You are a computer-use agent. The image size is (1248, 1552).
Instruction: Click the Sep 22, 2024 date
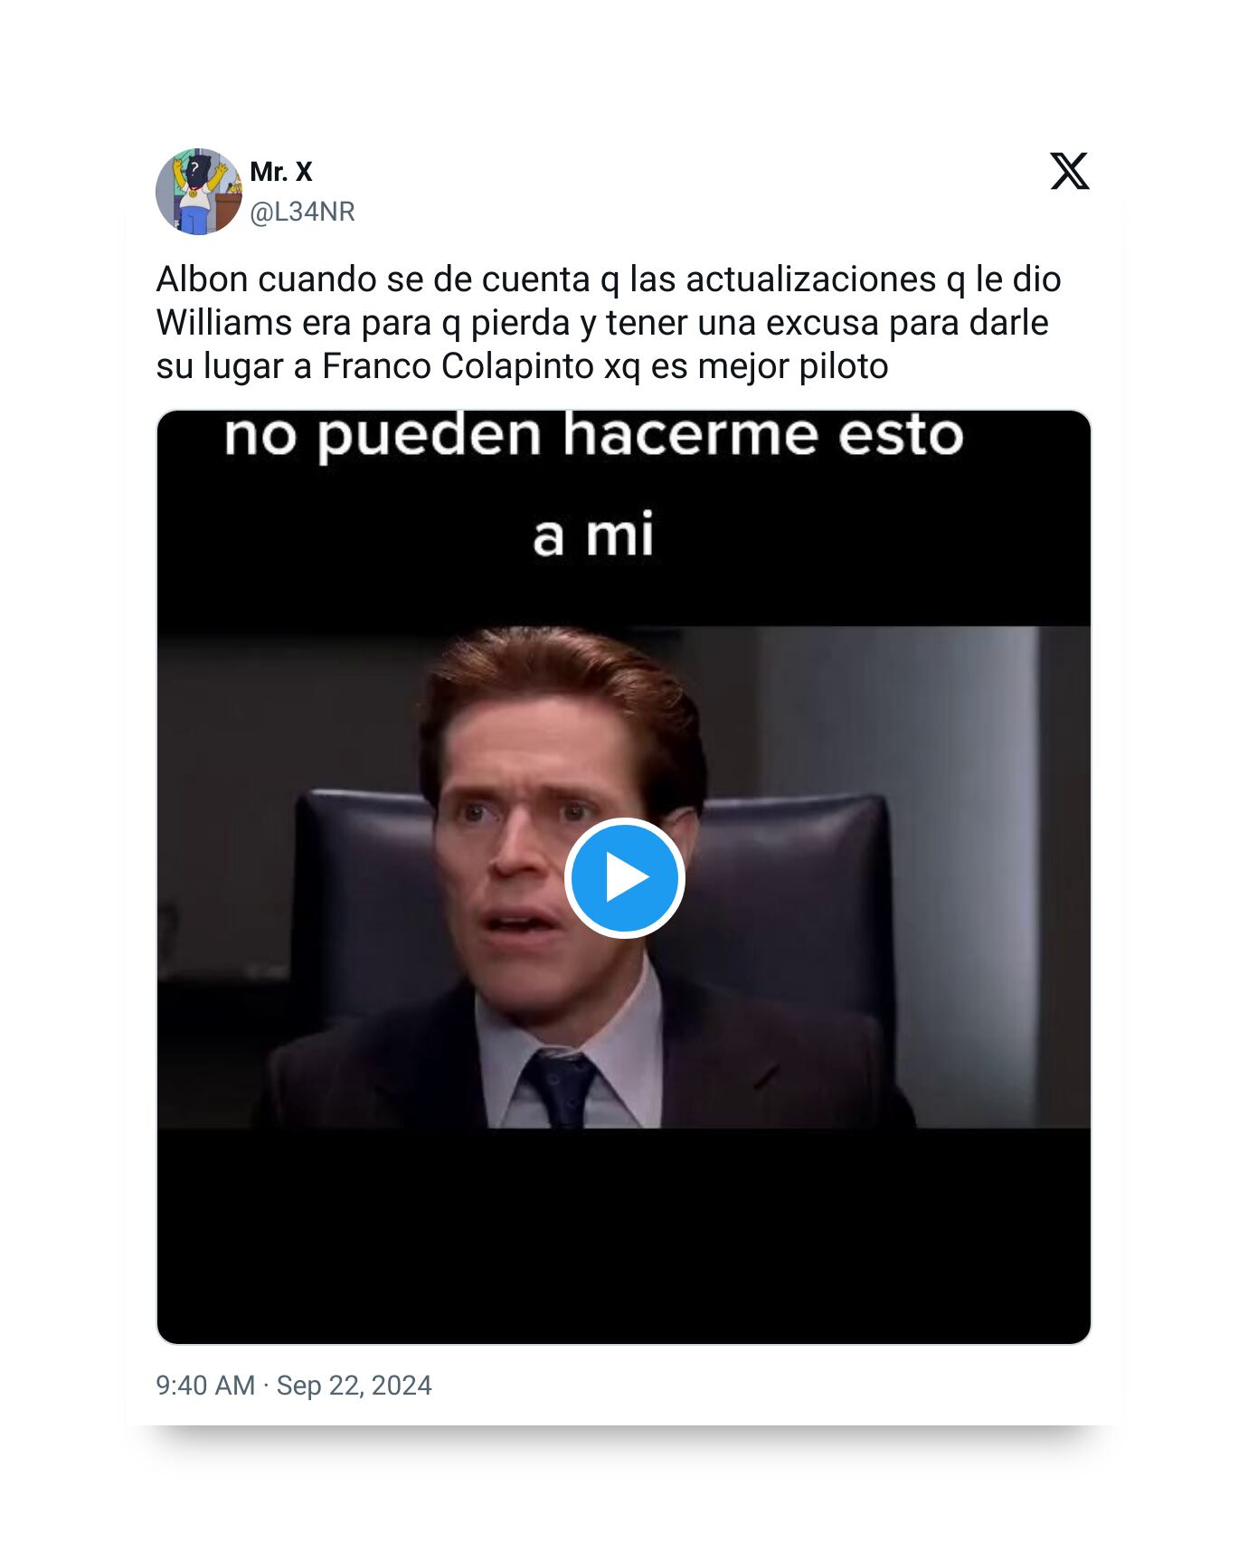[354, 1386]
